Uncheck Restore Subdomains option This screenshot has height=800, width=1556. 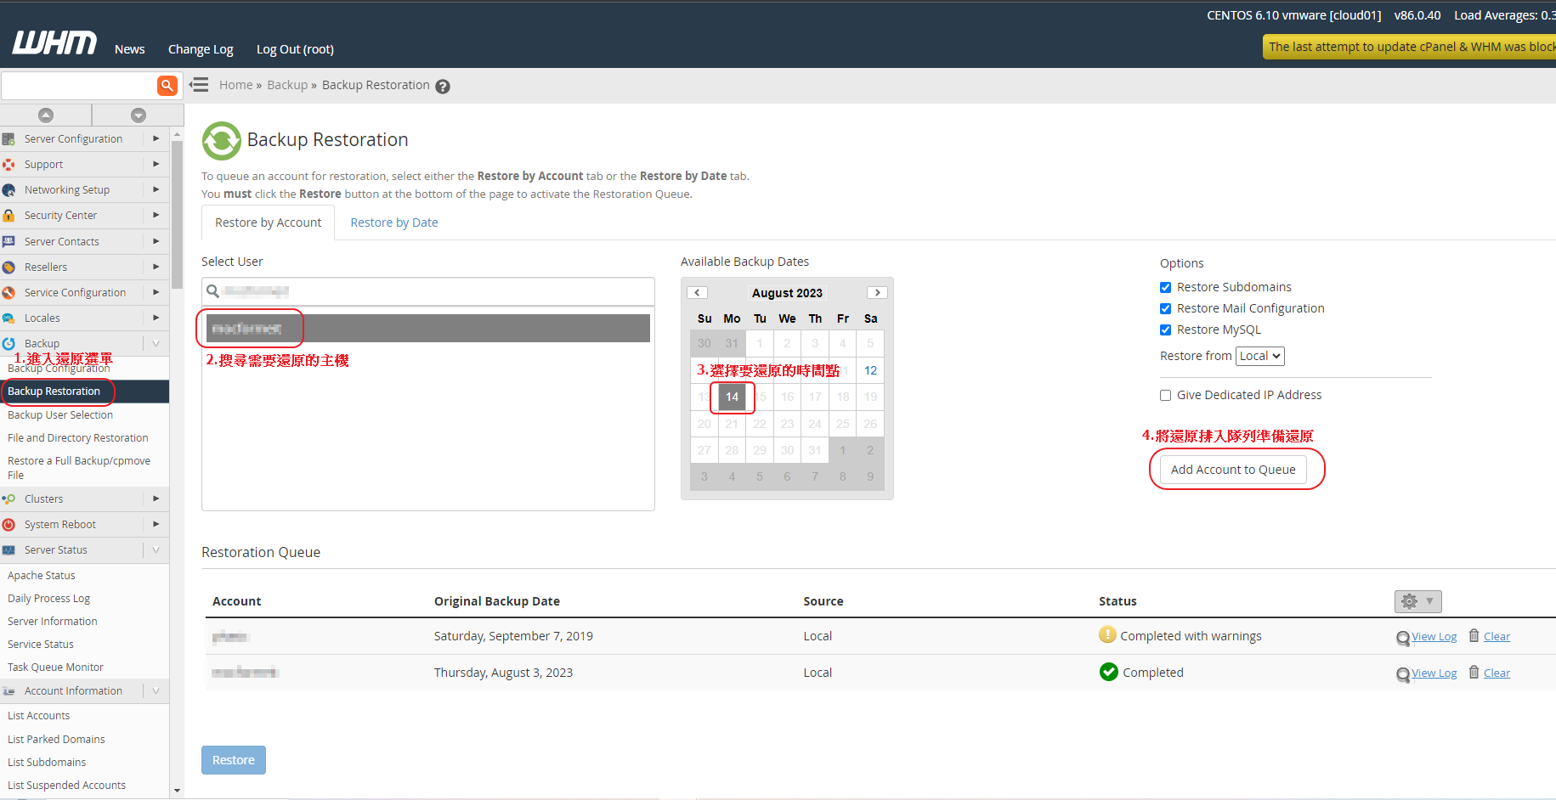tap(1166, 288)
